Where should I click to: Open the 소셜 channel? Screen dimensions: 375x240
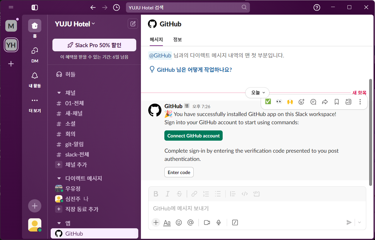(x=94, y=124)
